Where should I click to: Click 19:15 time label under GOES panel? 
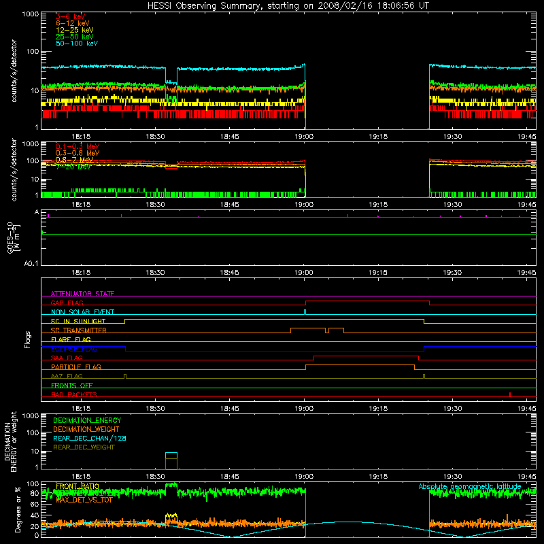click(378, 273)
